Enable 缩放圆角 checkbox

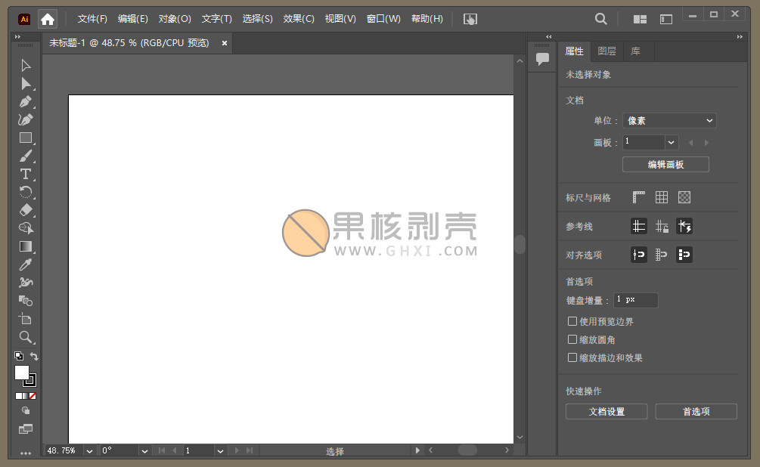point(572,339)
